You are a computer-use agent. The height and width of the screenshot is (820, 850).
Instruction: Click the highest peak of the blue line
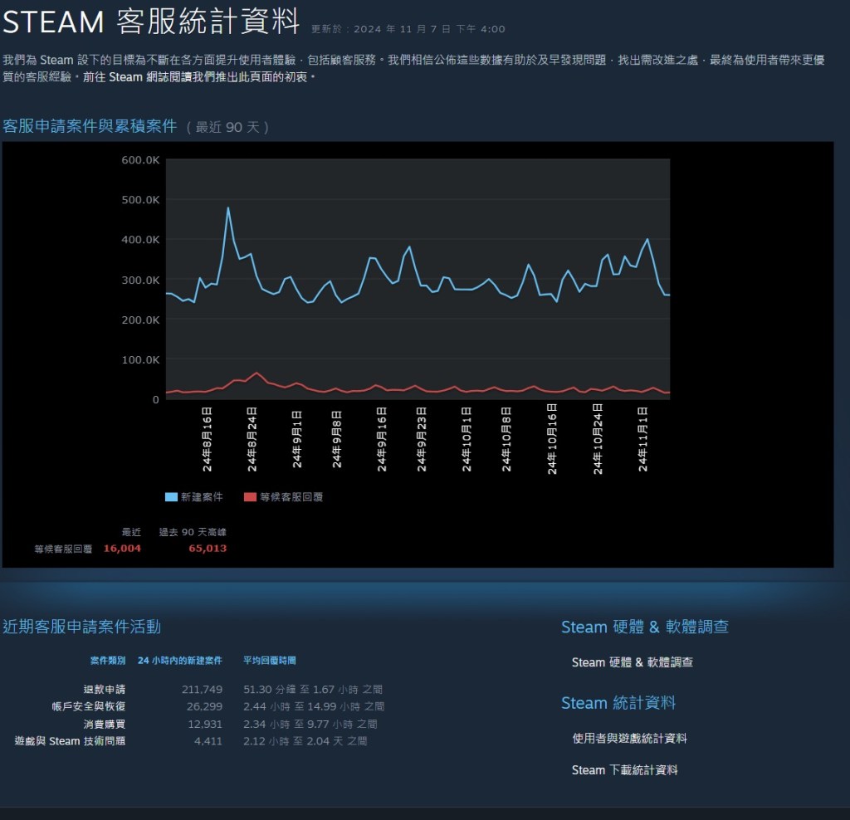tap(228, 207)
